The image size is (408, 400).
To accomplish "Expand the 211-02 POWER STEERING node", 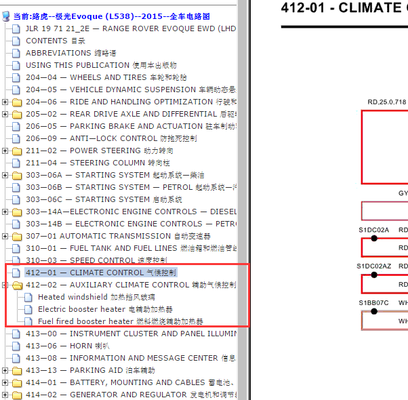I will pos(5,151).
